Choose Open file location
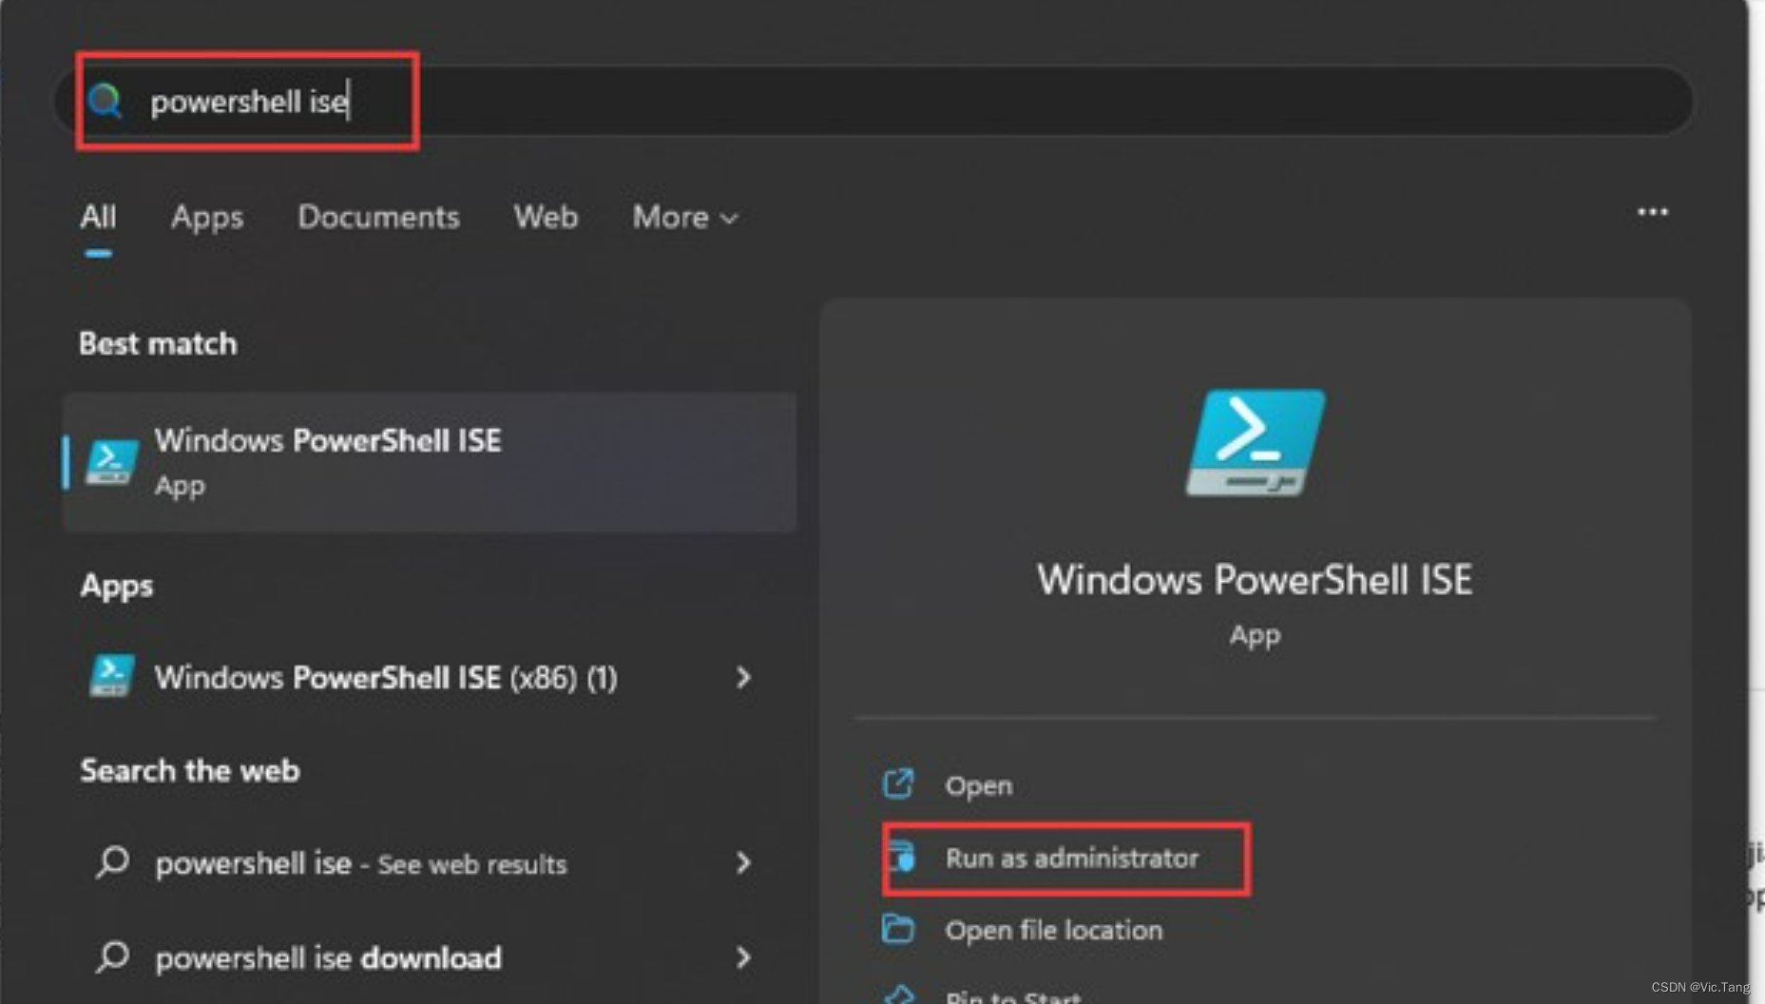The width and height of the screenshot is (1765, 1004). click(1053, 930)
